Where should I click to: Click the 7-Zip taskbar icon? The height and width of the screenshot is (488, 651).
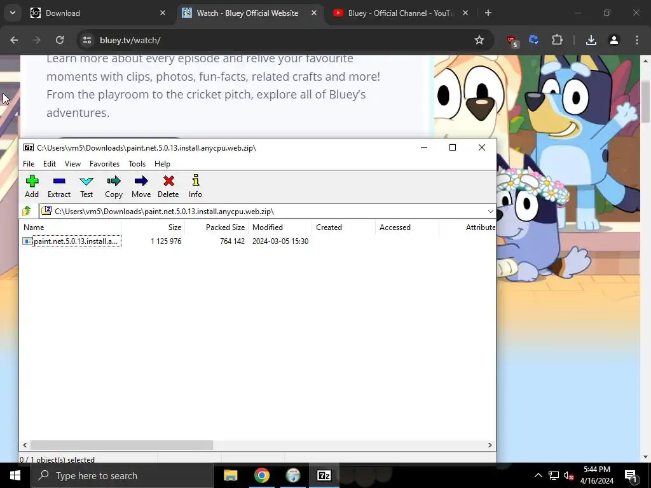point(324,475)
